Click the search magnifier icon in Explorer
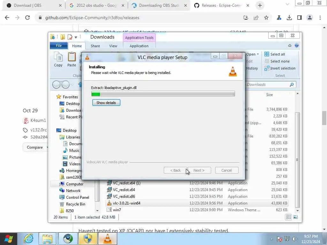 (x=292, y=84)
